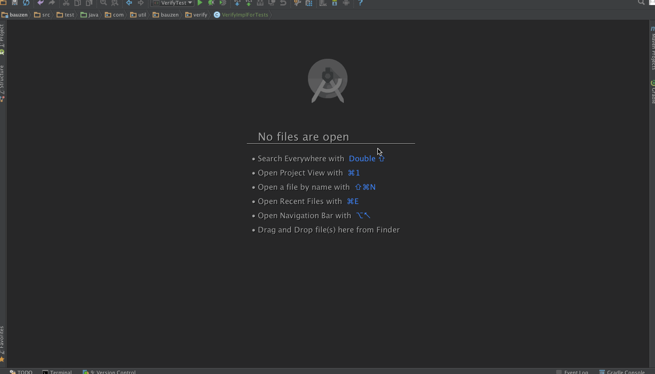Open the TODO tool window
The height and width of the screenshot is (374, 655).
tap(21, 372)
